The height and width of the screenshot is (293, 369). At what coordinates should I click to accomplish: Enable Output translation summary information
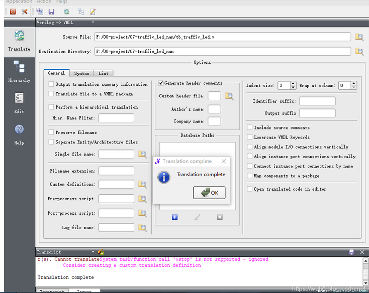pos(51,84)
